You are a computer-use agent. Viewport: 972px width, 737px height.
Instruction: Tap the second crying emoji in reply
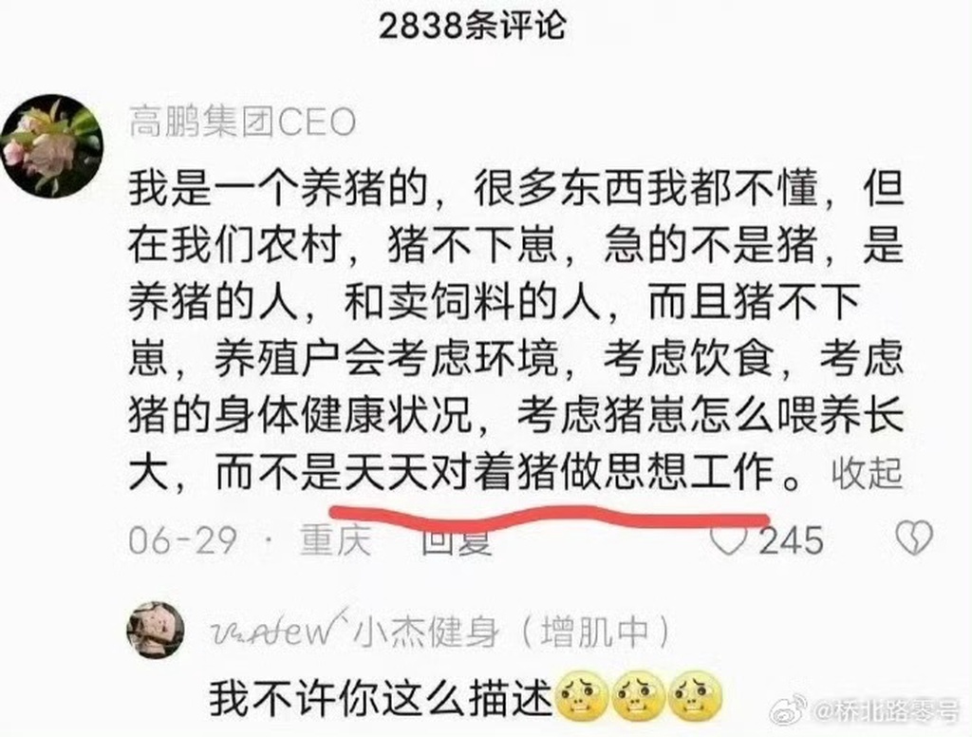(x=639, y=695)
